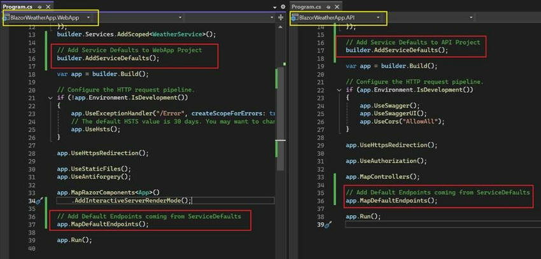This screenshot has width=541, height=259.
Task: Open the BlazorWeatherApp.API project dropdown
Action: tap(339, 17)
